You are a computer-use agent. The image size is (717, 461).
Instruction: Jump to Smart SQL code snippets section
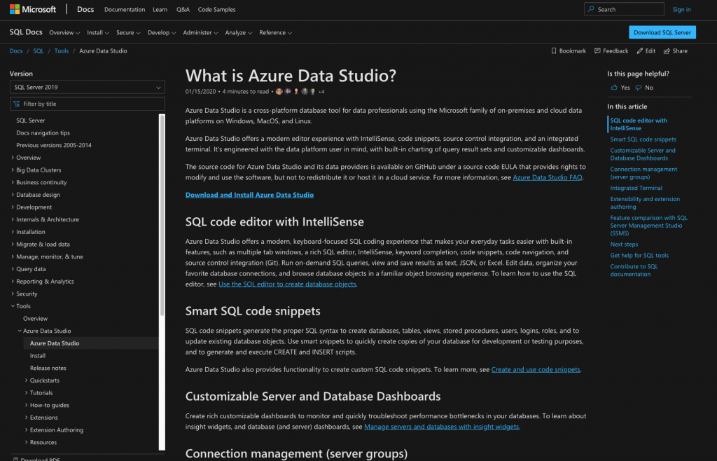pyautogui.click(x=643, y=139)
